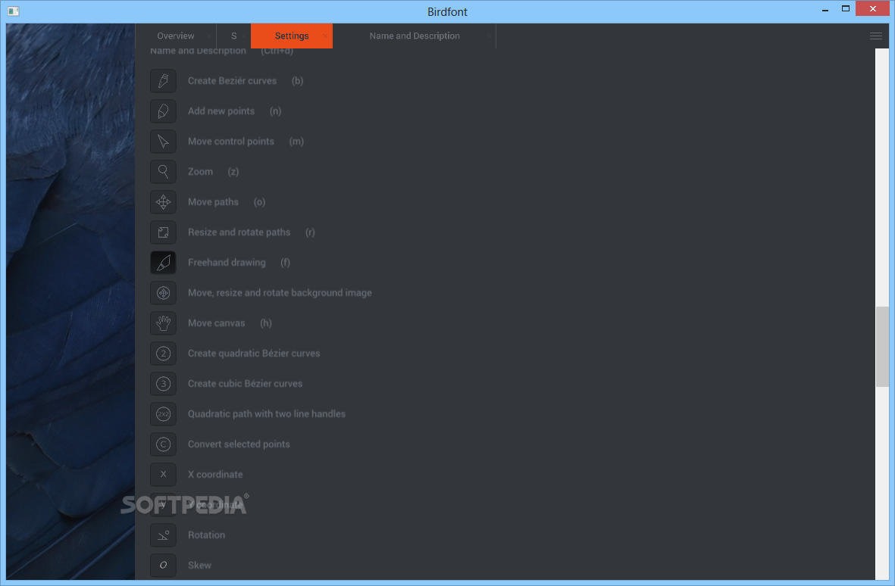Image resolution: width=895 pixels, height=586 pixels.
Task: Click 'Create cubic Bézier curves' text
Action: tap(246, 383)
